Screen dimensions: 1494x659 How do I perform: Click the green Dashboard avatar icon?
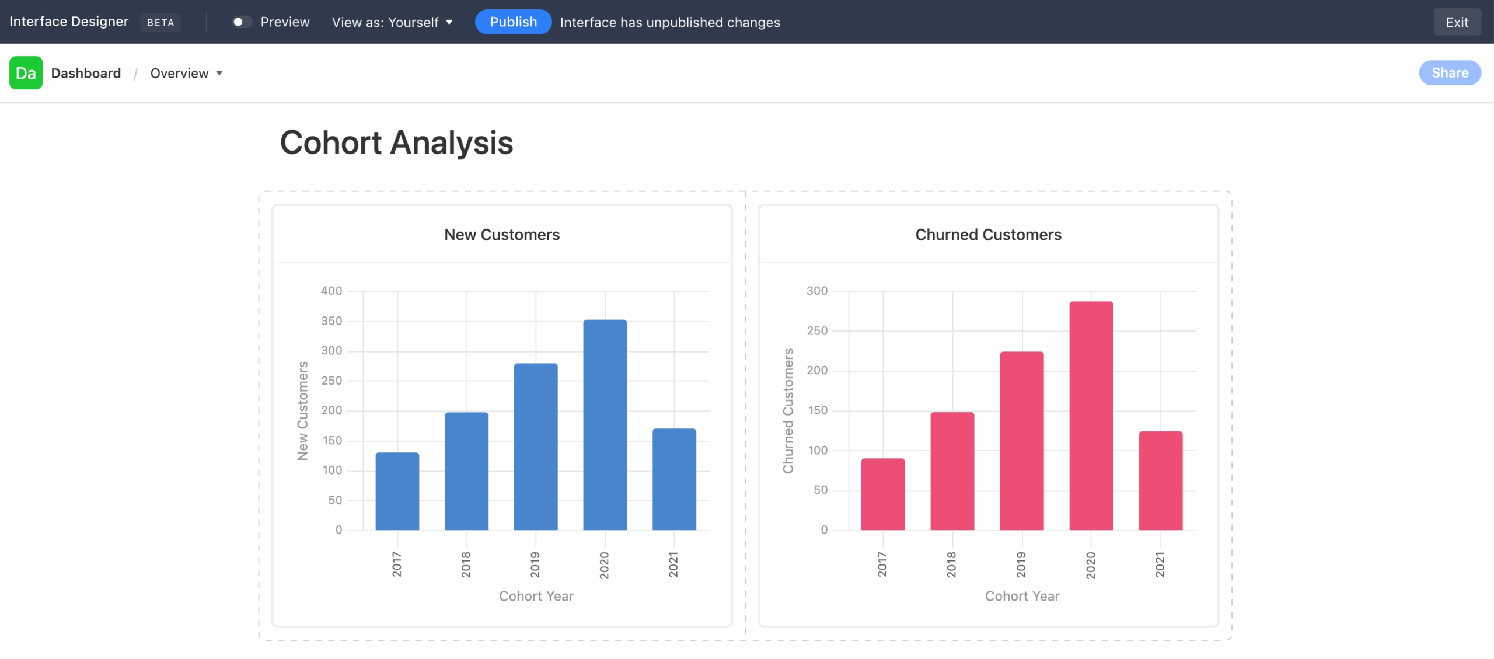pos(26,72)
